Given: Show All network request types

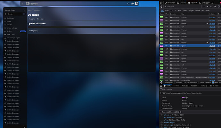Looking at the screenshot, I should pyautogui.click(x=162, y=11).
